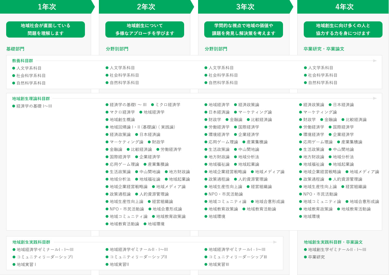Click the 地域社会が直面している問題を理解します banner
Image resolution: width=389 pixels, height=275 pixels.
45,29
